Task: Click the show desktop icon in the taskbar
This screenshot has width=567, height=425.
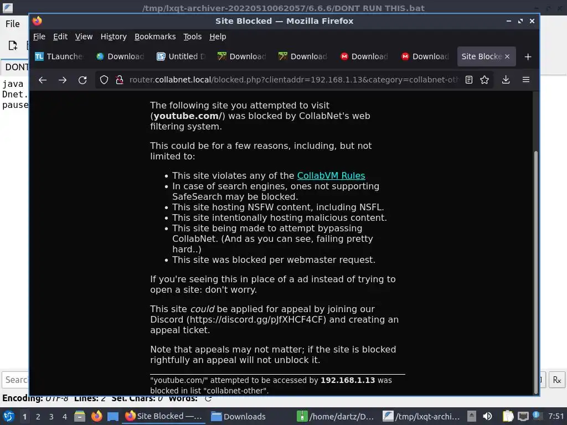Action: 113,416
